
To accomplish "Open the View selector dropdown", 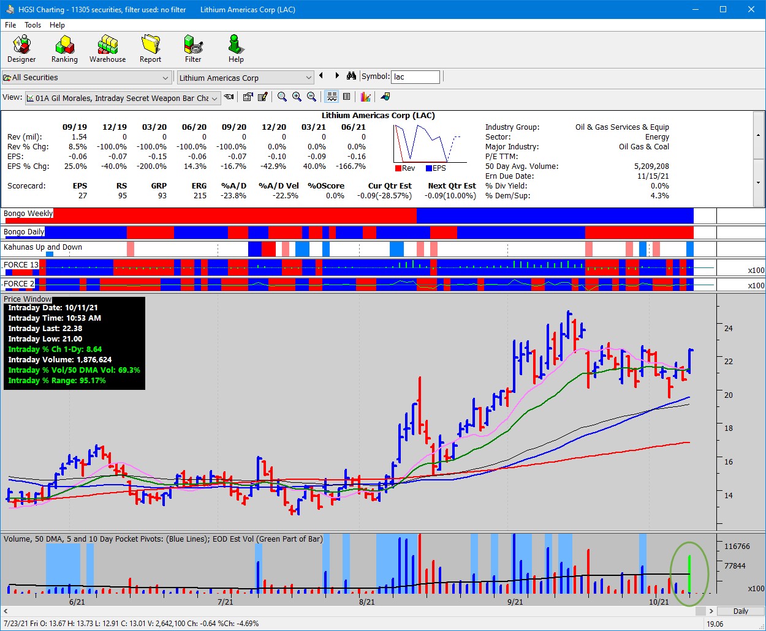I will 123,98.
